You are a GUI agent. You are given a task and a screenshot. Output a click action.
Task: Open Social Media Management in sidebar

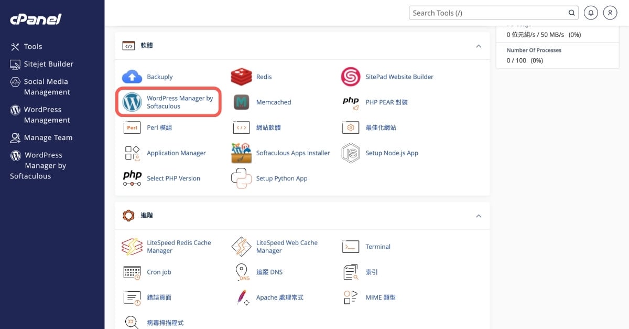(40, 87)
